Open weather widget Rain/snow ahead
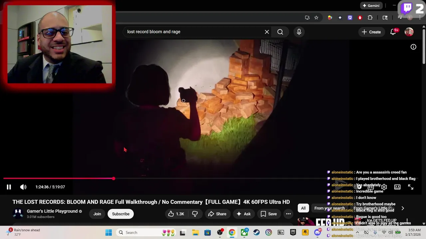Viewport: 426px width, 239px height. [x=23, y=232]
